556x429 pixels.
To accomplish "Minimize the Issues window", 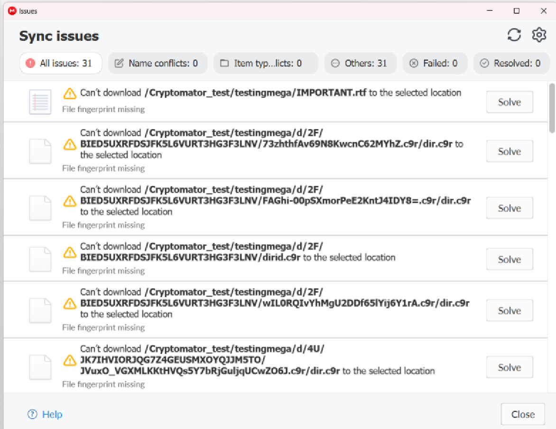I will [489, 10].
